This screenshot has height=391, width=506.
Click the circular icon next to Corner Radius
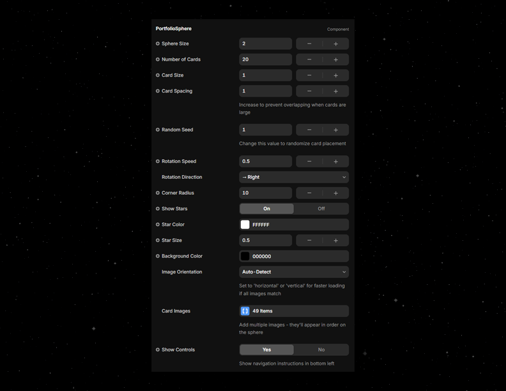[x=158, y=193]
